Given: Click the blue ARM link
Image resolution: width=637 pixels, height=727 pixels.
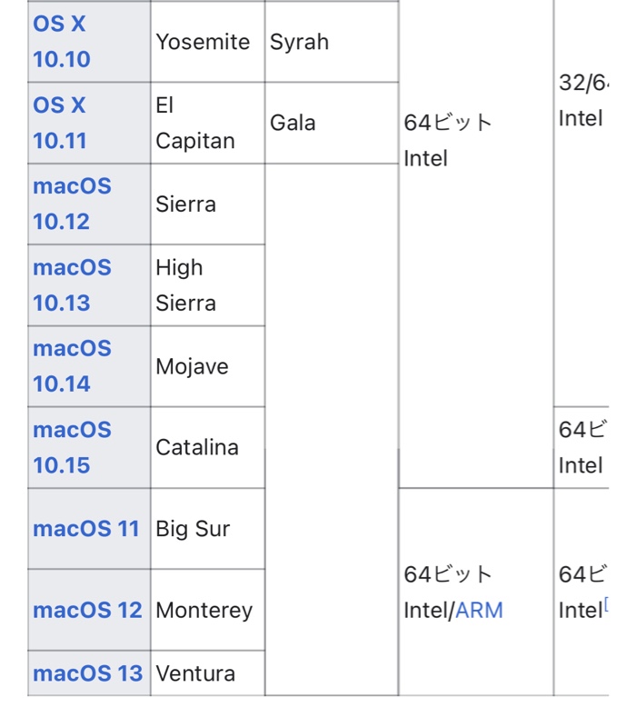Looking at the screenshot, I should (479, 610).
